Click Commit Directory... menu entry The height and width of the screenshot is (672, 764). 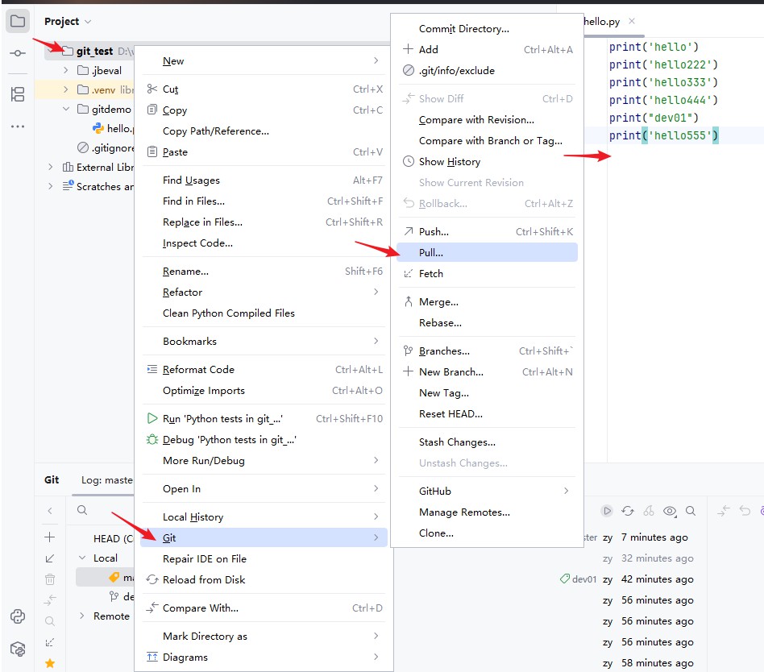(488, 29)
